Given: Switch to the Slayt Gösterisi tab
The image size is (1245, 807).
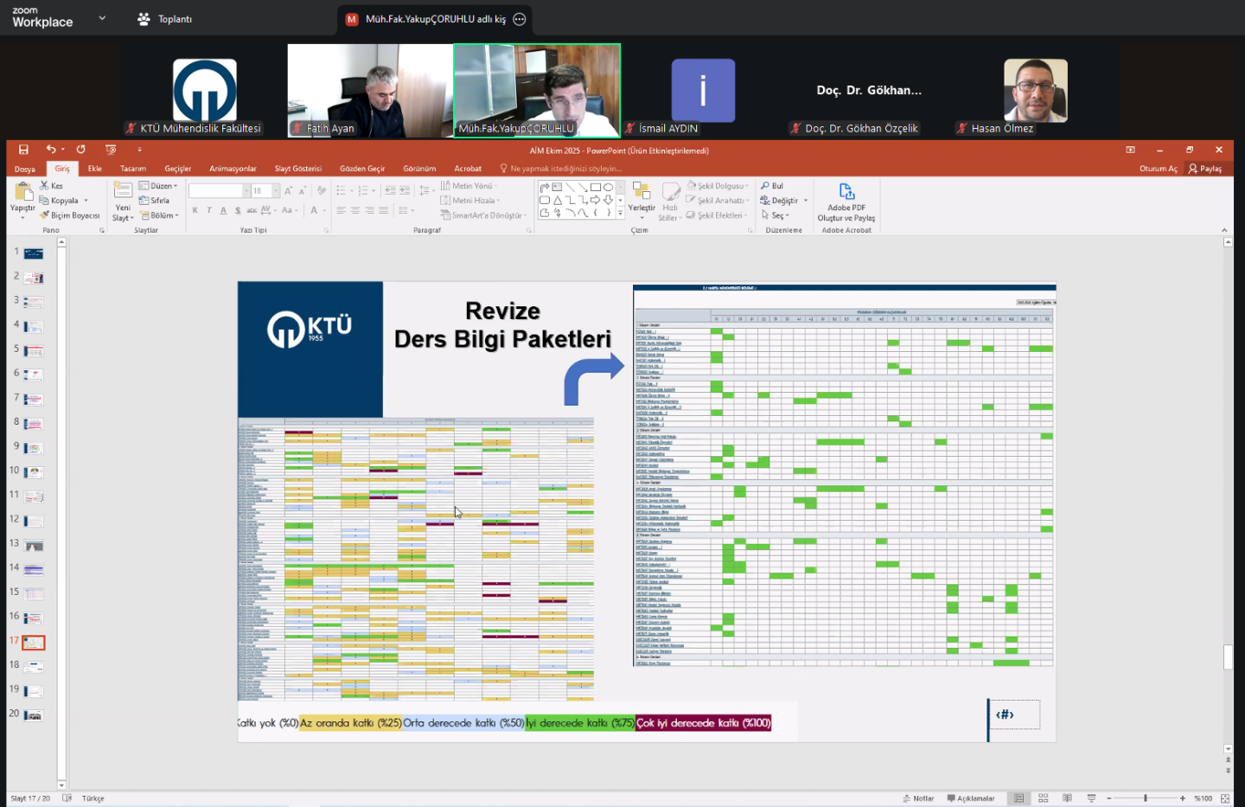Looking at the screenshot, I should coord(297,169).
